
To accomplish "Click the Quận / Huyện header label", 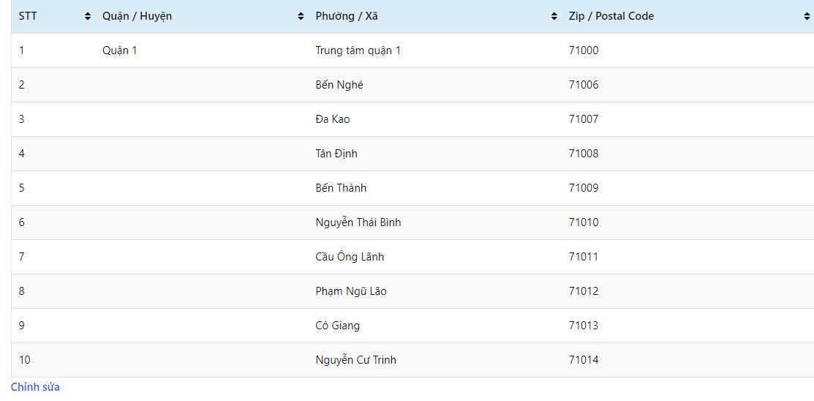I will (x=137, y=16).
